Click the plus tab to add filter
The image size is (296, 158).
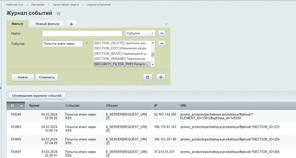point(71,24)
